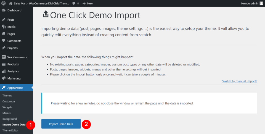Follow the Switch to manual import link
The image size is (265, 134).
click(x=239, y=81)
